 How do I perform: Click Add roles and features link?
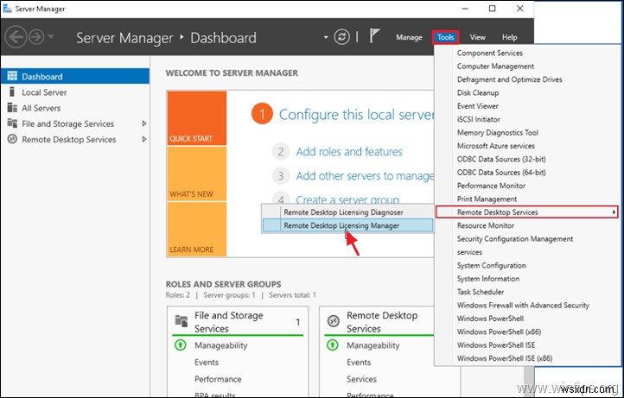349,151
